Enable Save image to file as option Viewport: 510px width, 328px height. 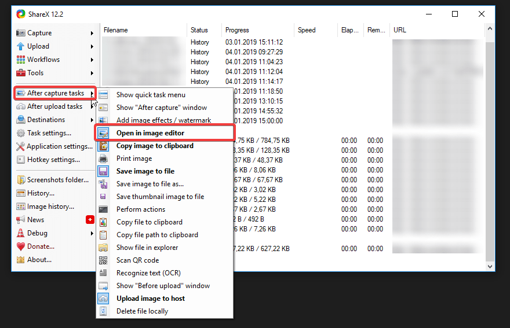pyautogui.click(x=165, y=184)
